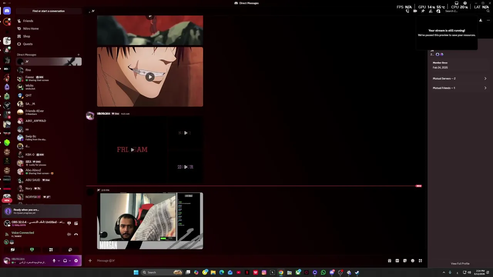Open Discord inbox icon in title bar

pos(456,3)
